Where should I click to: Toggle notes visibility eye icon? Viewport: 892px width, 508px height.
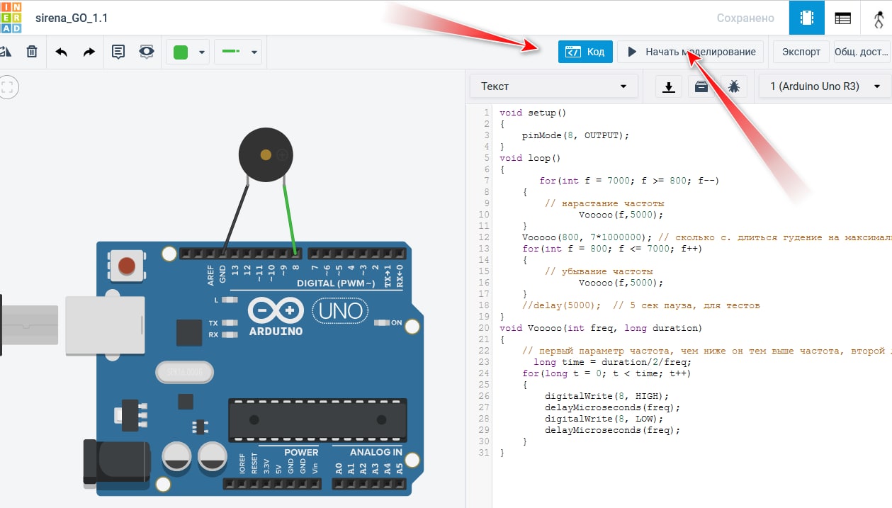coord(146,52)
